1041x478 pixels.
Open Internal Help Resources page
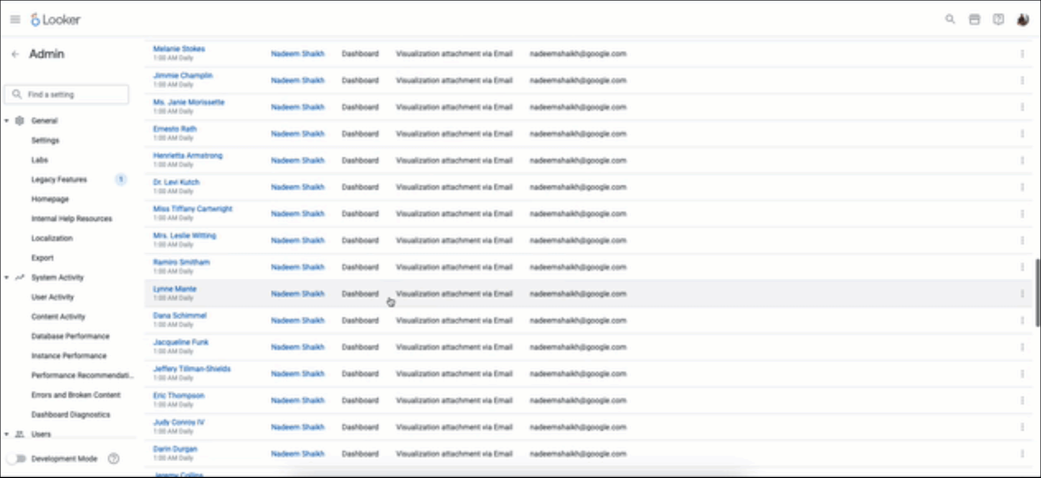(71, 219)
